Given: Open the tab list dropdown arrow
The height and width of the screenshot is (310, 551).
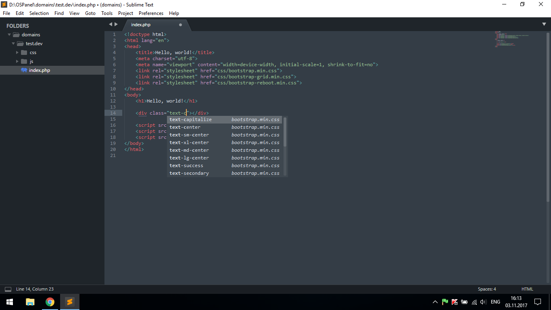Looking at the screenshot, I should 544,24.
